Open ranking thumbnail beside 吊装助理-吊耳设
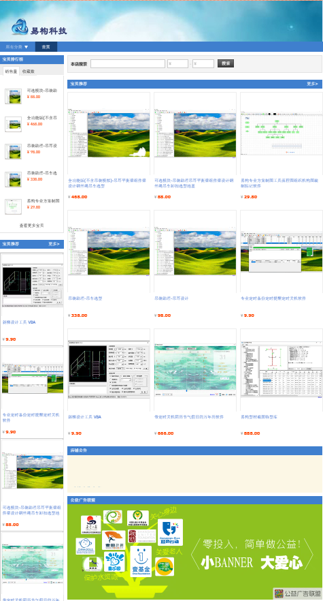Image resolution: width=323 pixels, height=601 pixels. [x=13, y=151]
